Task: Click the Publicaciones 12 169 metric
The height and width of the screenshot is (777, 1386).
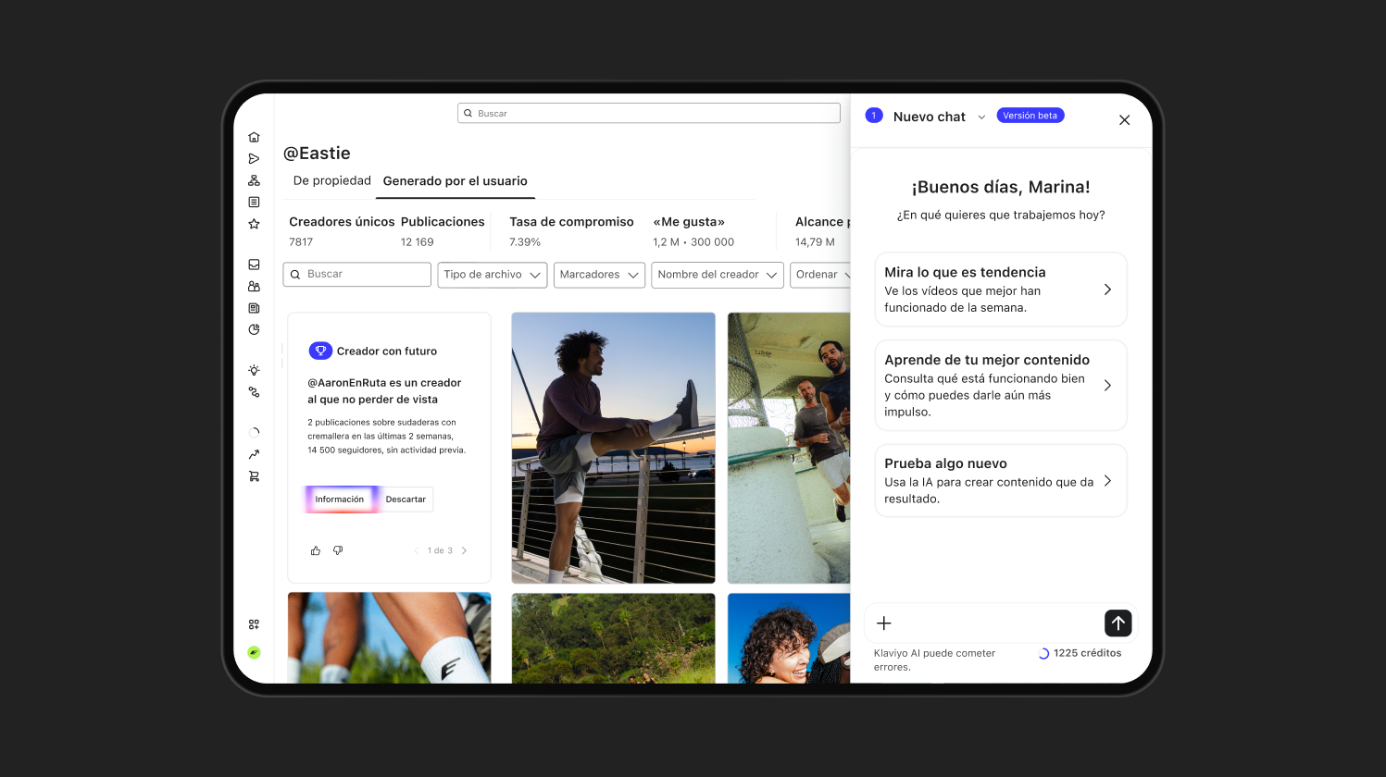Action: coord(443,231)
